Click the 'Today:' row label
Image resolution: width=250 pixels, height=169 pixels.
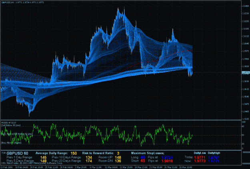click(189, 157)
